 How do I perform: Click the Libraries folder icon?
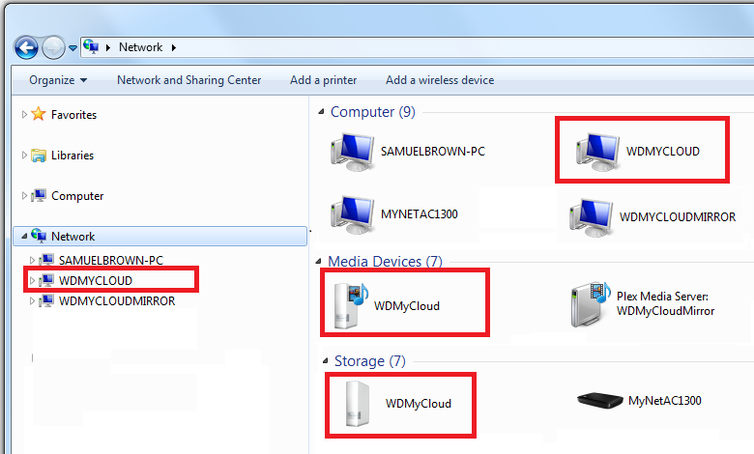(39, 156)
